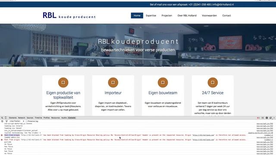Go to the Contact page

click(x=226, y=15)
